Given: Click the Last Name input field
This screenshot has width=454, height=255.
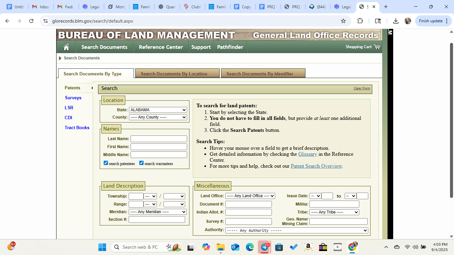Looking at the screenshot, I should point(159,139).
